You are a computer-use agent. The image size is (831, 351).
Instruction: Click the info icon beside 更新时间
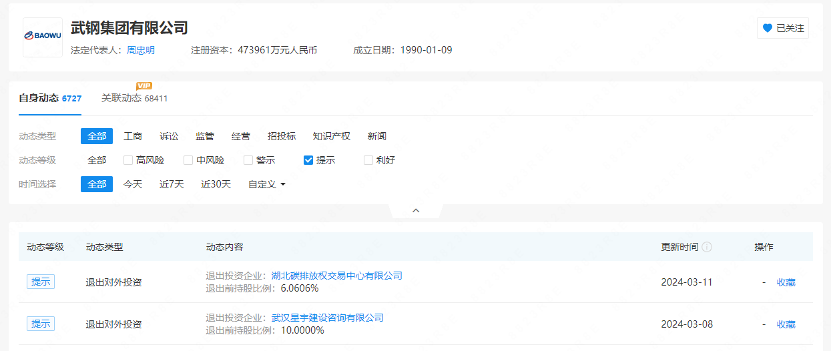[707, 247]
